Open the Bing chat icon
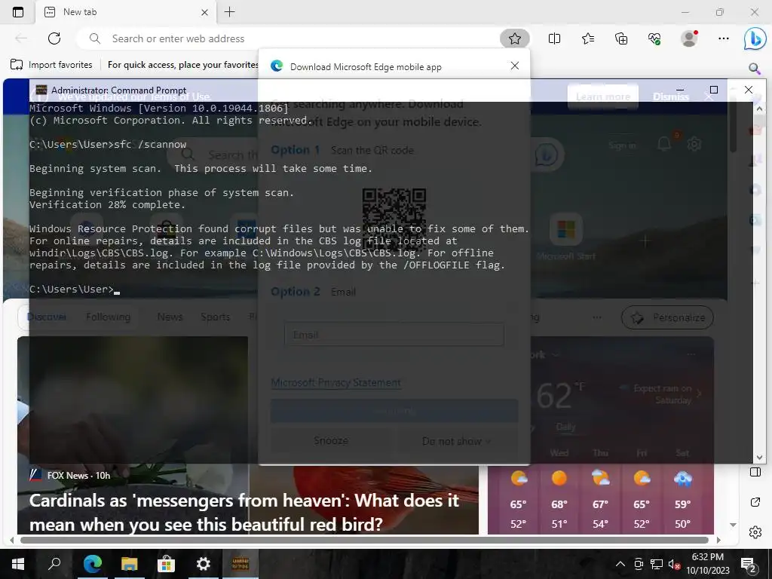Image resolution: width=772 pixels, height=579 pixels. tap(755, 38)
